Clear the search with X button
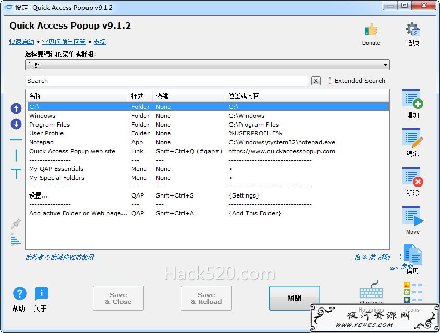The image size is (440, 333). coord(316,81)
